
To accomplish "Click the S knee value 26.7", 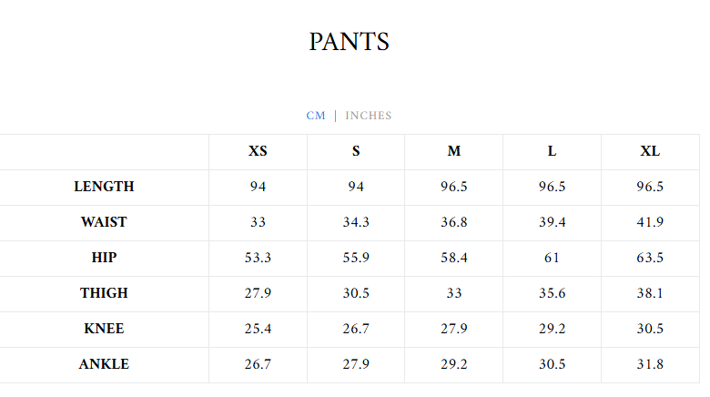I will pos(356,329).
